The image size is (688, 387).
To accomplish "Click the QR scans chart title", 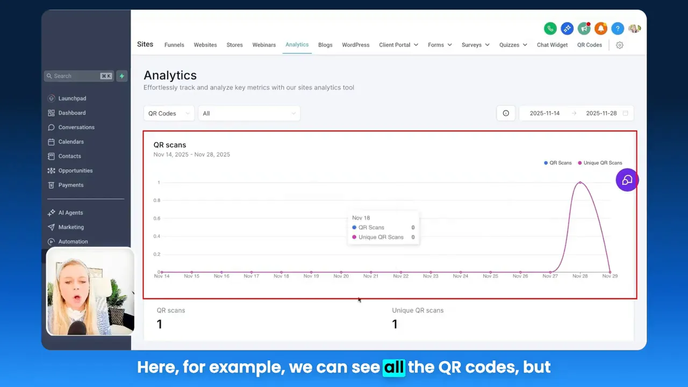I will [170, 145].
